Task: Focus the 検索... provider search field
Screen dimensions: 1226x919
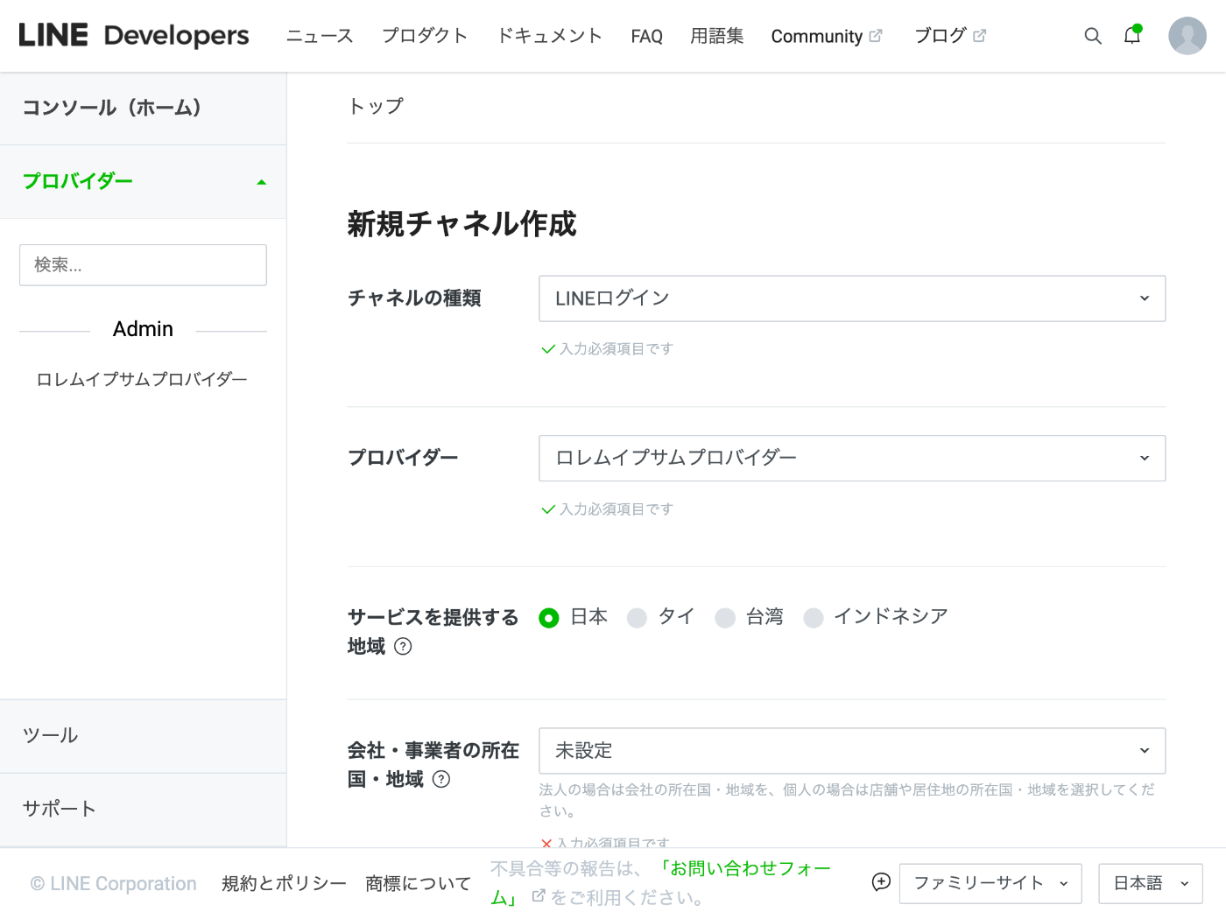Action: [143, 265]
